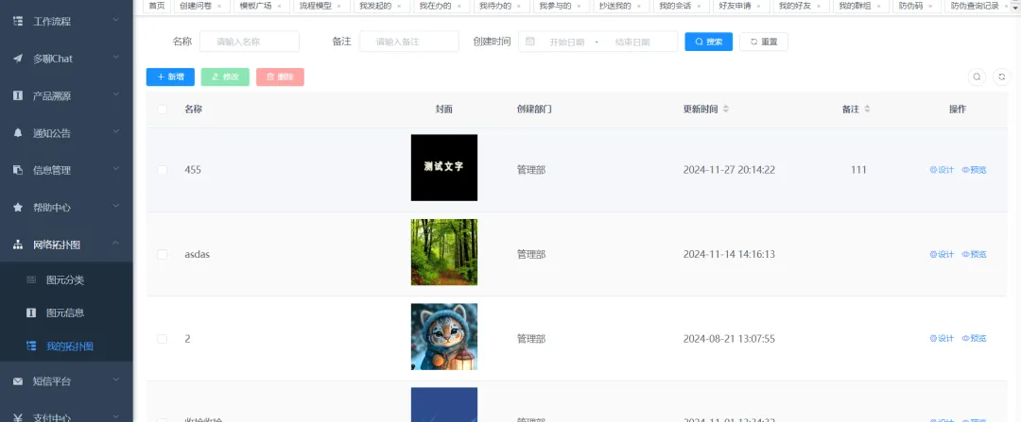Open tabs overflow dropdown arrow
This screenshot has height=422, width=1021.
click(1015, 7)
